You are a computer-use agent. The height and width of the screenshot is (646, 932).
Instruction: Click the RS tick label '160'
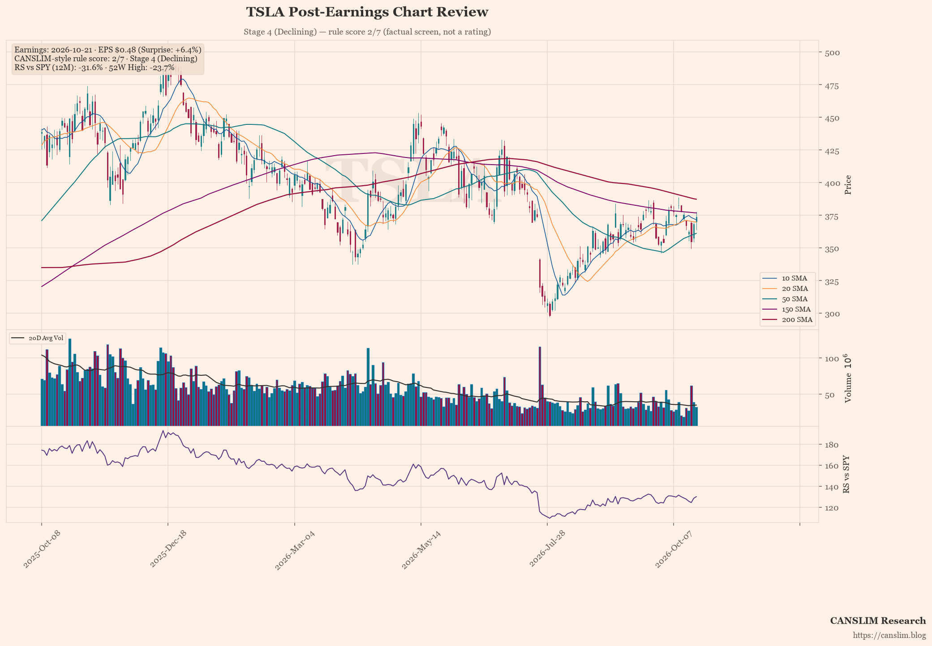[832, 466]
